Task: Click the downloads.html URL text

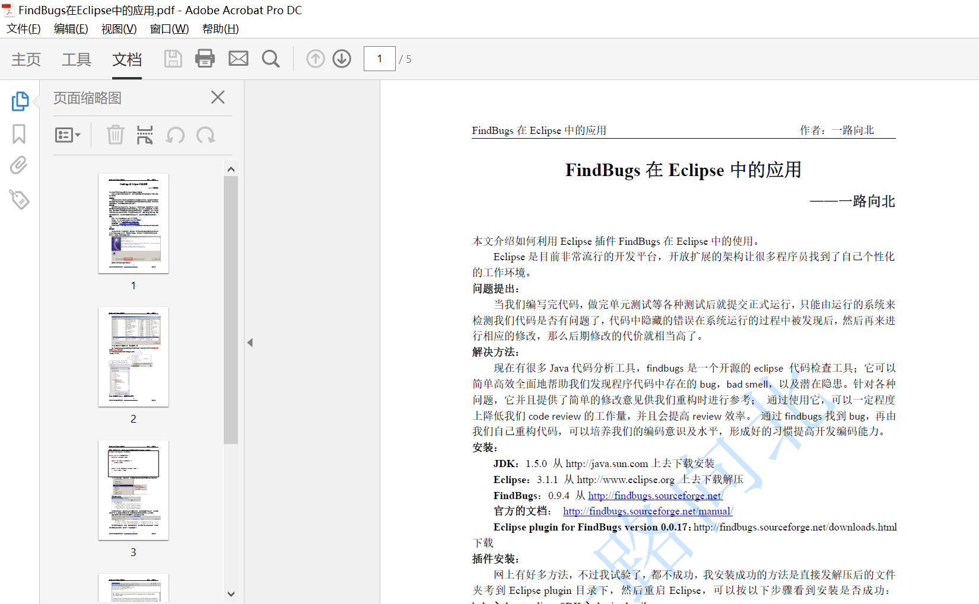Action: pos(795,527)
